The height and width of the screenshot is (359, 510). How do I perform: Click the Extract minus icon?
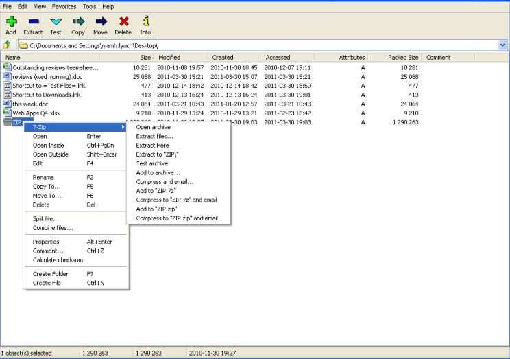(34, 21)
